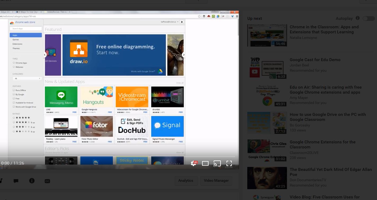Click the transcript icon below the video
This screenshot has height=200, width=377.
click(2, 181)
